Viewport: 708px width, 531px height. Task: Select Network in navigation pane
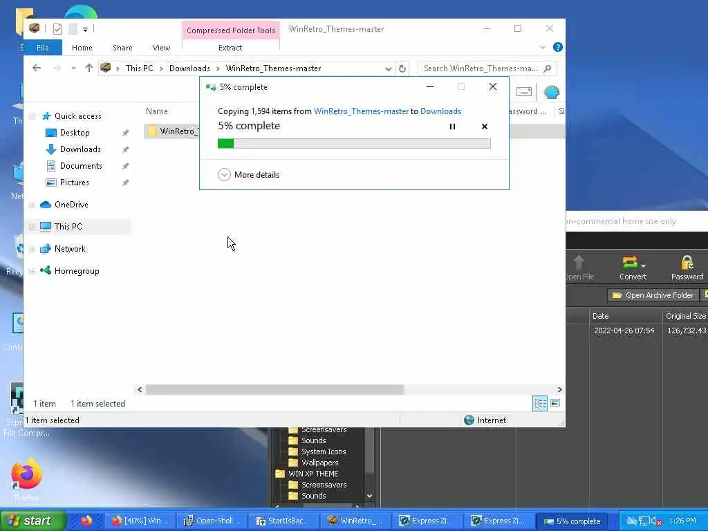click(70, 249)
